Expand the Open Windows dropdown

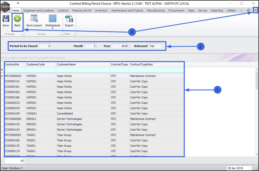point(12,168)
